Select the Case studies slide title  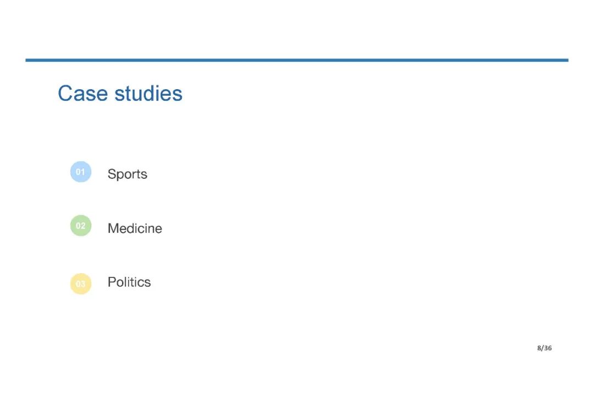click(120, 93)
